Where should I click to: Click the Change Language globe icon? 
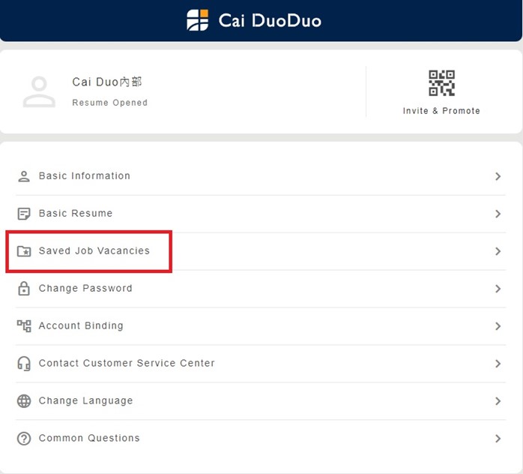[x=24, y=401]
